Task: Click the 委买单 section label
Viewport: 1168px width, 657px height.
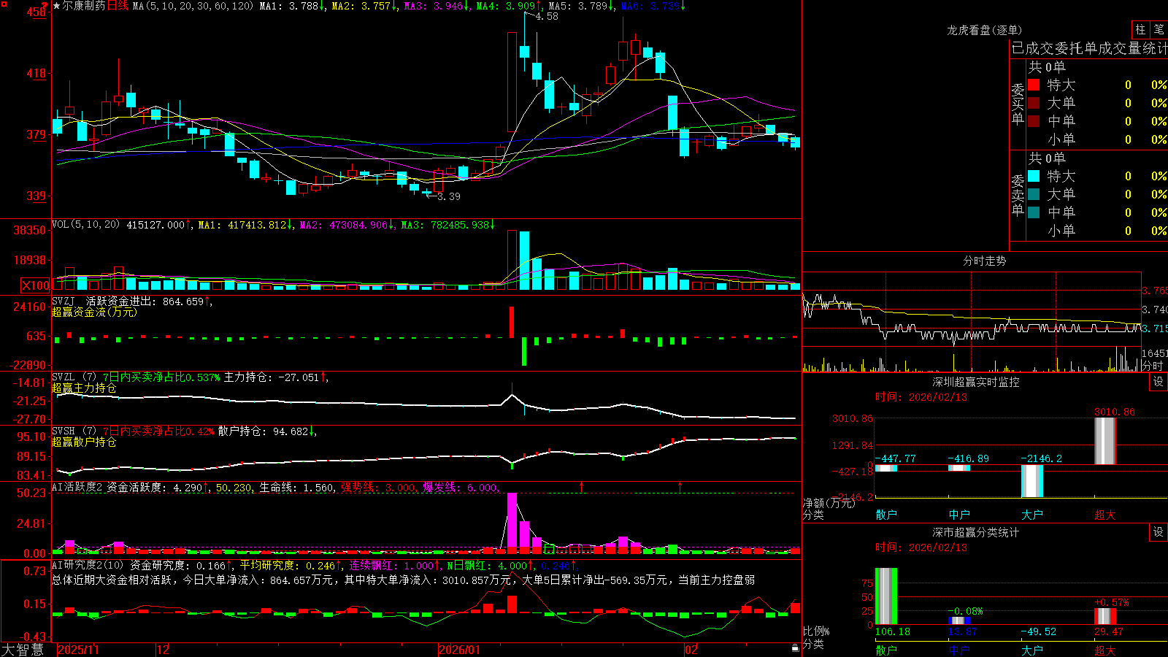Action: point(1018,104)
